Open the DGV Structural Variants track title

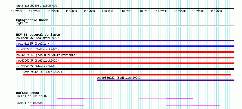tap(38, 35)
